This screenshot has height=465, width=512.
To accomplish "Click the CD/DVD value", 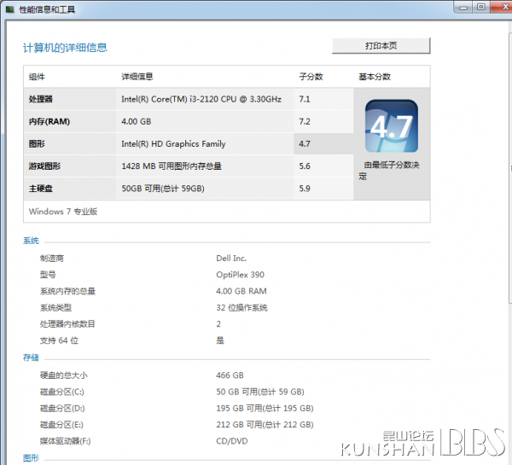I will pyautogui.click(x=232, y=441).
